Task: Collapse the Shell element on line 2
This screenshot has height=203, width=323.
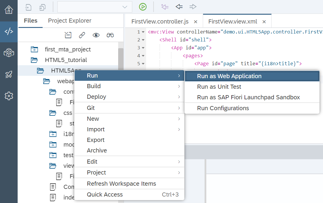Action: click(143, 39)
